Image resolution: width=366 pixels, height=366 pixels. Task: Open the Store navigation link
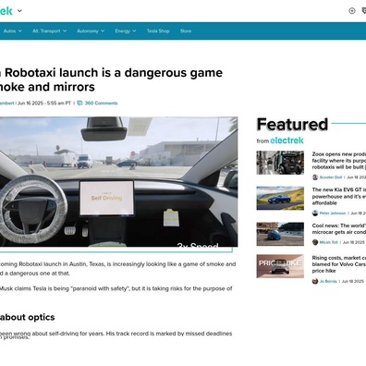click(186, 31)
